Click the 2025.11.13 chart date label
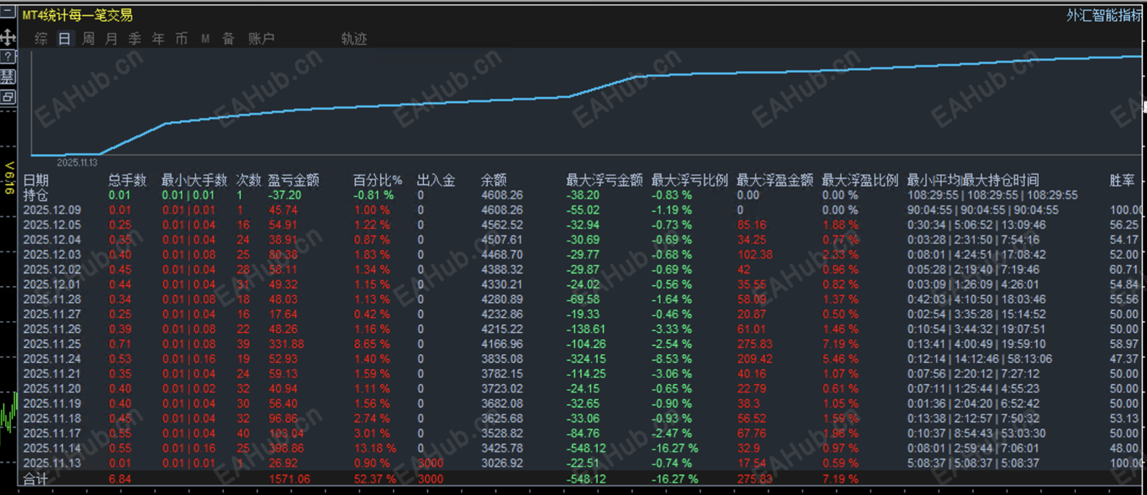Viewport: 1147px width, 495px height. pyautogui.click(x=77, y=163)
